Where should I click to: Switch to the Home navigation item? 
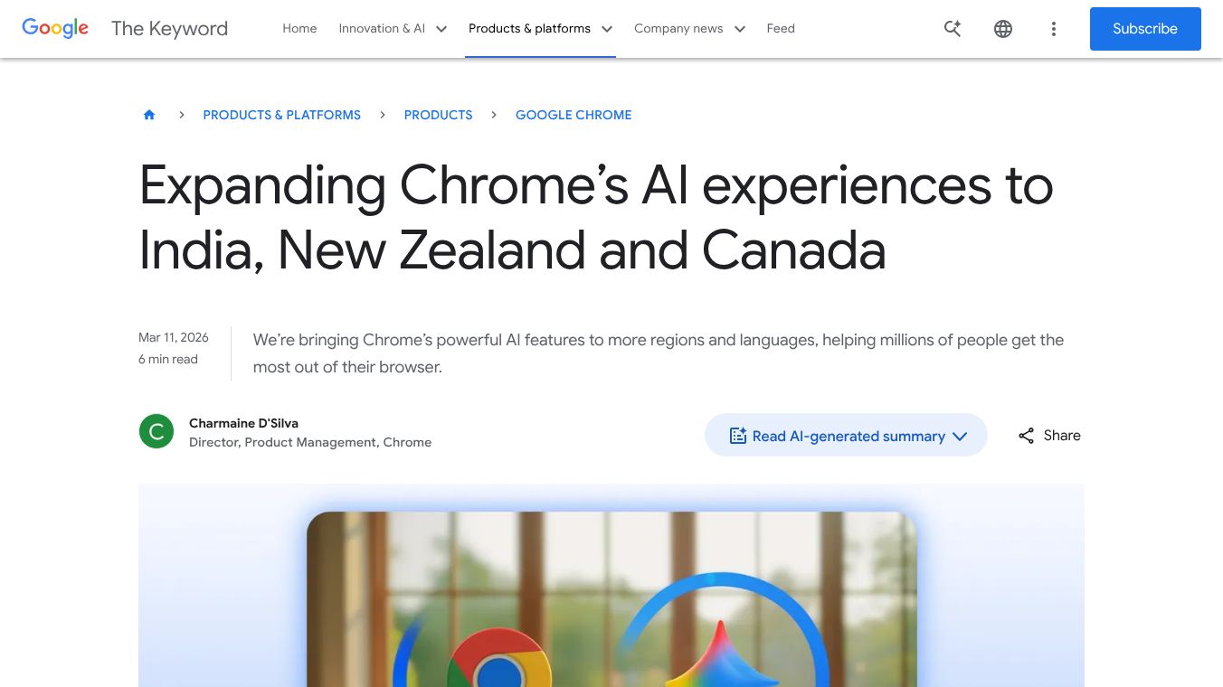299,28
